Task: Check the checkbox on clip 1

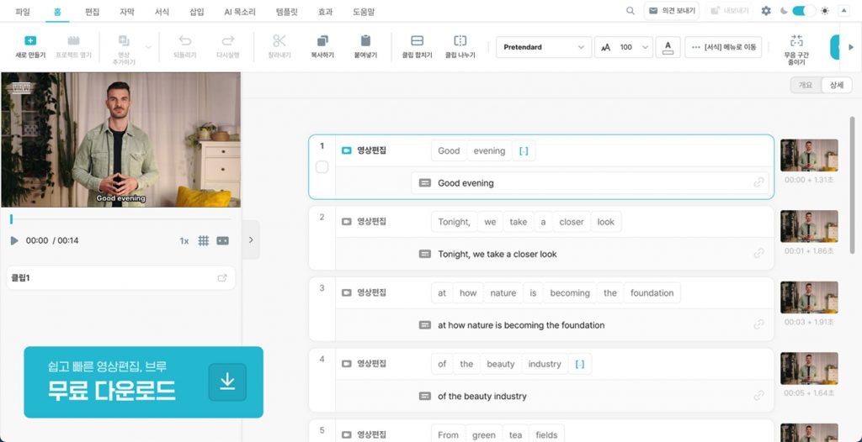Action: pos(322,167)
